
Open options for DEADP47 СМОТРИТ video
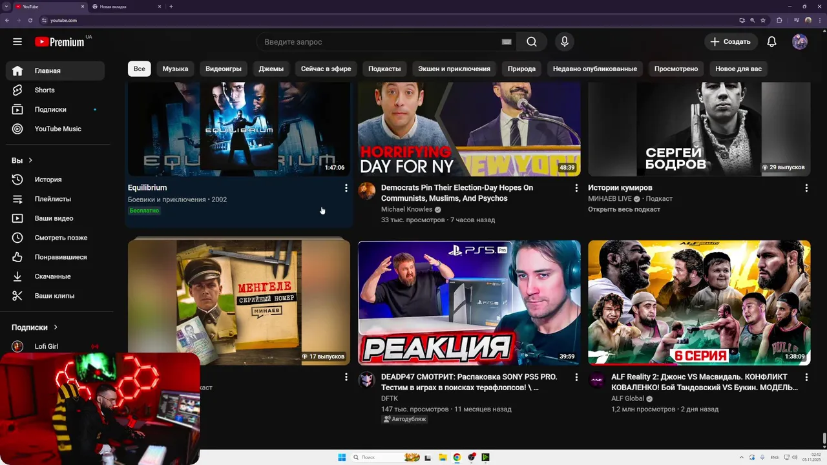point(576,377)
